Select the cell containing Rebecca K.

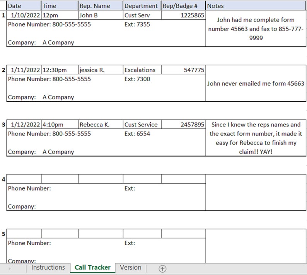click(101, 125)
